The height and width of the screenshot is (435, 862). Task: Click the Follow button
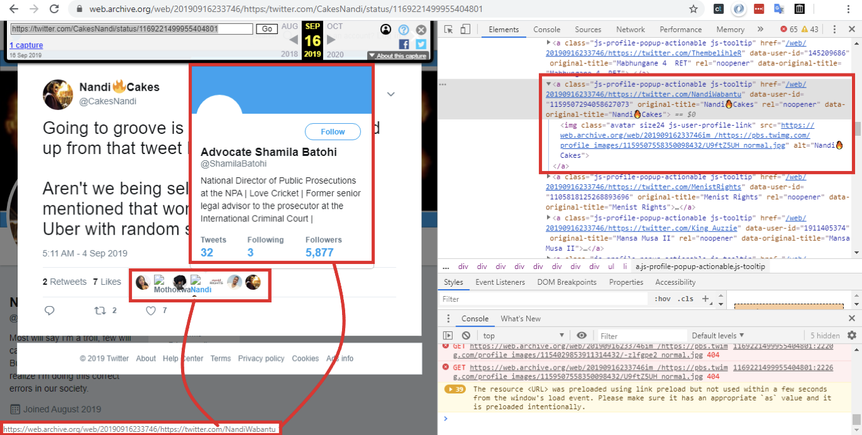click(333, 132)
